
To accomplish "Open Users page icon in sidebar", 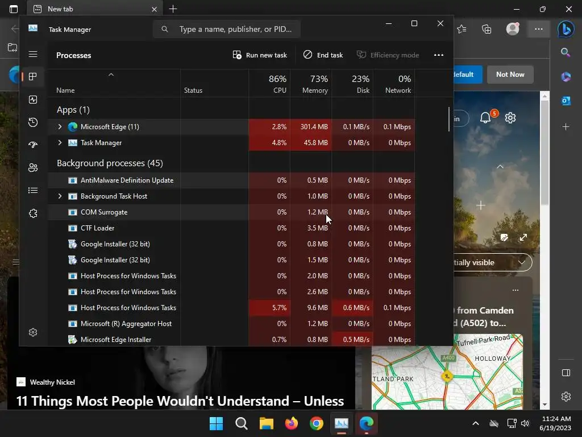I will (33, 168).
